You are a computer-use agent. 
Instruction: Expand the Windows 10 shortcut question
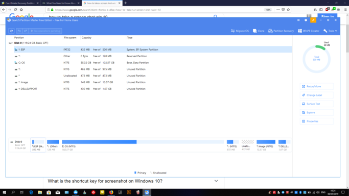[216, 181]
